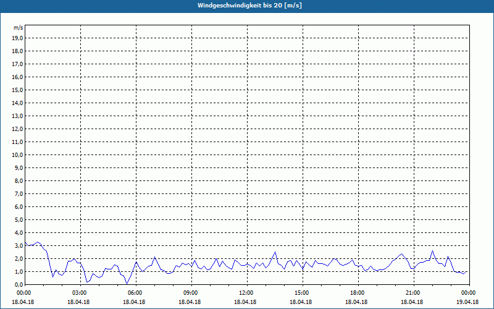Click the 18.04.18 date under 12:00
The width and height of the screenshot is (494, 309).
[x=245, y=302]
